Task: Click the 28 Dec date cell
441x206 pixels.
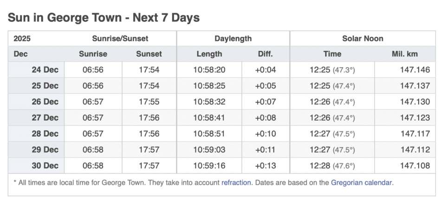Action: [45, 134]
